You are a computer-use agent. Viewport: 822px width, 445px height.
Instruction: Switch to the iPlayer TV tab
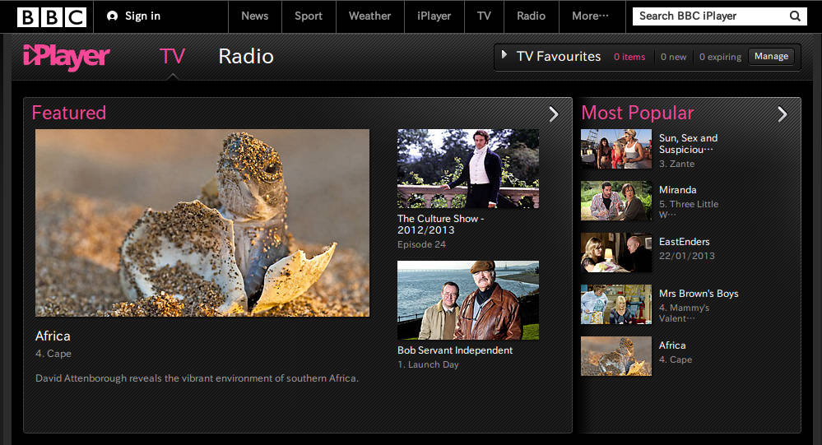pos(173,56)
